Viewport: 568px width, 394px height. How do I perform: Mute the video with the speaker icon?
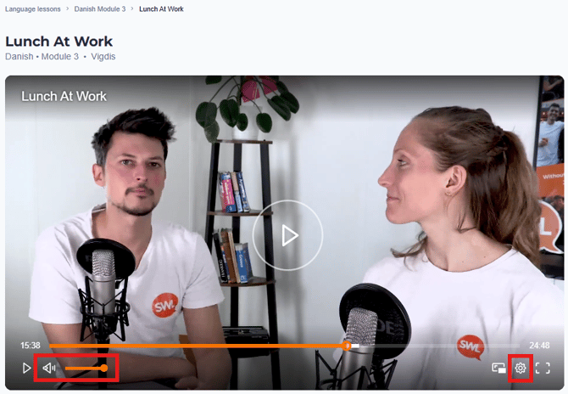(x=49, y=368)
